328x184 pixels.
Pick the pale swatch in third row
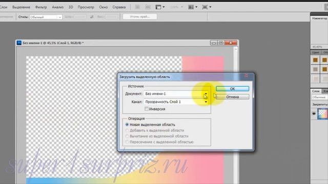(x=315, y=79)
